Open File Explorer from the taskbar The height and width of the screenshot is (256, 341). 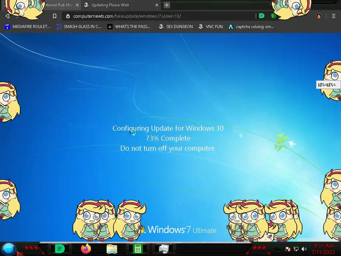(x=112, y=249)
